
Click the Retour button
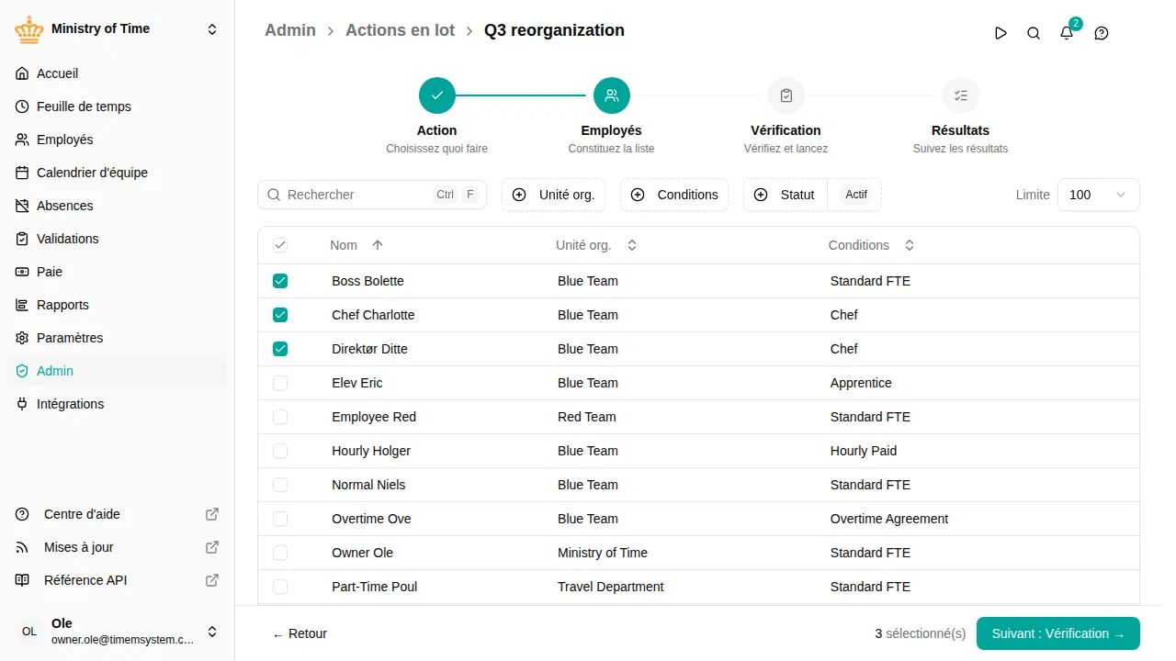300,633
